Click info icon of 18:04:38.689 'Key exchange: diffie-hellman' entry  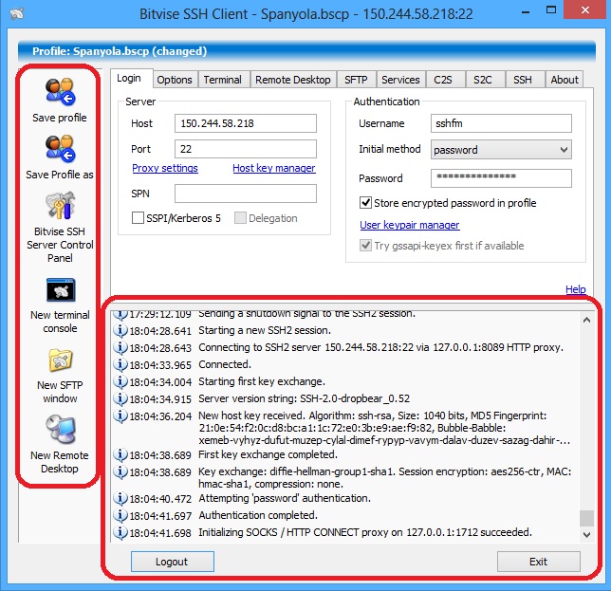click(120, 471)
